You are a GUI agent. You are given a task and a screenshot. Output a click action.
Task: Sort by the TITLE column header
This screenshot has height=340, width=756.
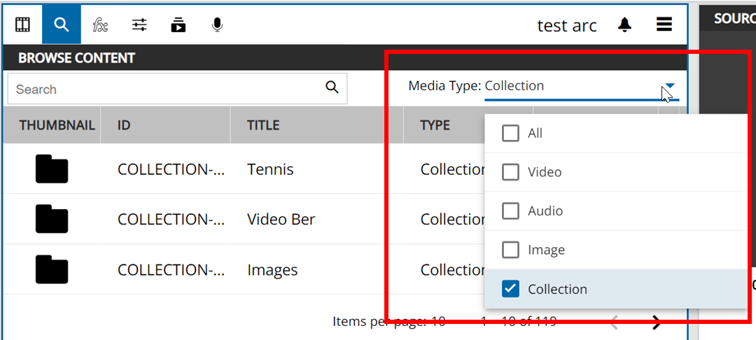pyautogui.click(x=263, y=125)
